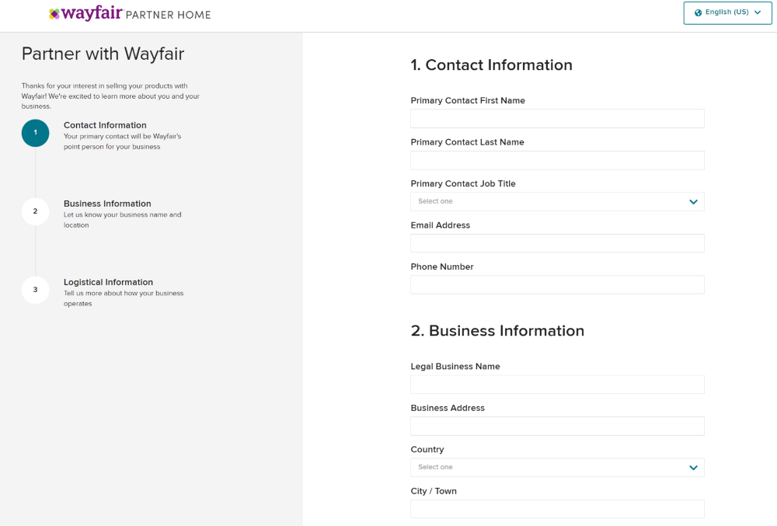Open the English (US) language dropdown
This screenshot has width=777, height=526.
(x=727, y=12)
